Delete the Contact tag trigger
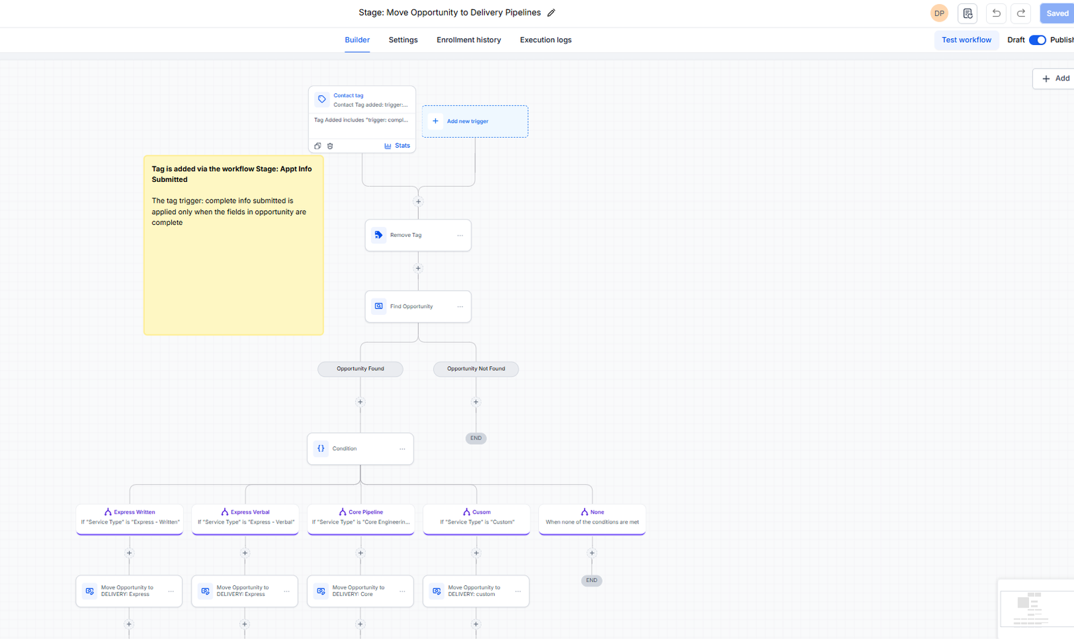1074x639 pixels. click(330, 146)
